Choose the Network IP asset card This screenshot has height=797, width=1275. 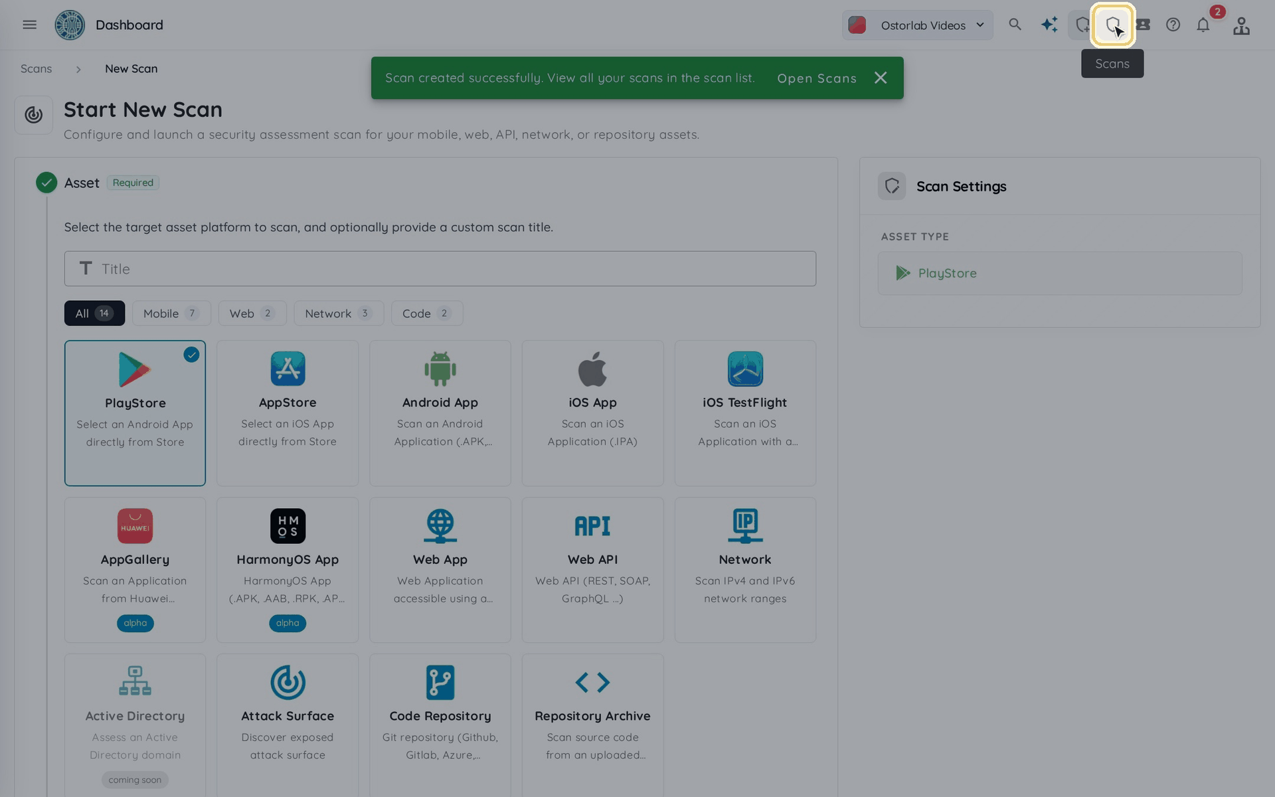tap(745, 570)
